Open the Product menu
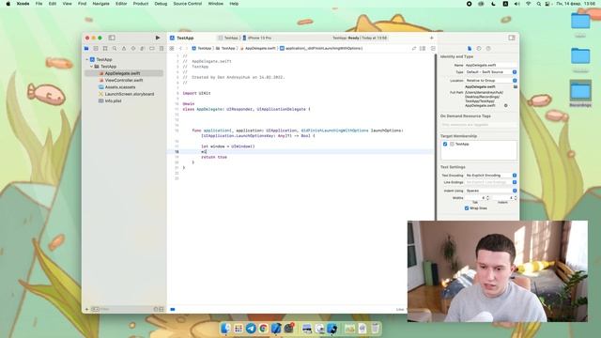601x338 pixels. 141,4
